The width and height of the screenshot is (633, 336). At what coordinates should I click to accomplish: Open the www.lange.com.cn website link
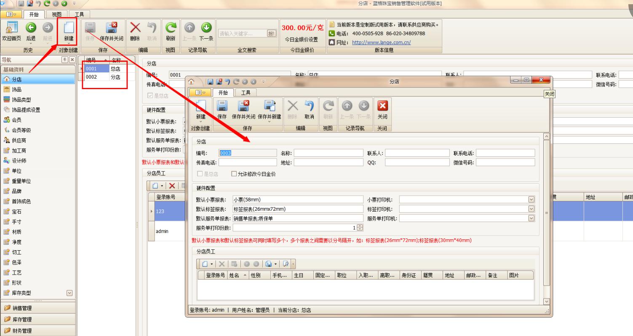coord(381,42)
